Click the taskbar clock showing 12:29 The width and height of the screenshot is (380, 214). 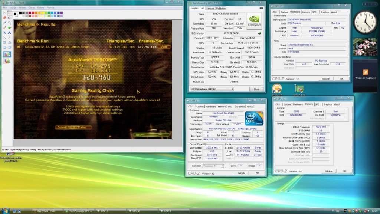click(374, 211)
